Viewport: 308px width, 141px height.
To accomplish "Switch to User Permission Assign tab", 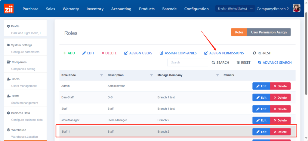I will click(x=269, y=32).
